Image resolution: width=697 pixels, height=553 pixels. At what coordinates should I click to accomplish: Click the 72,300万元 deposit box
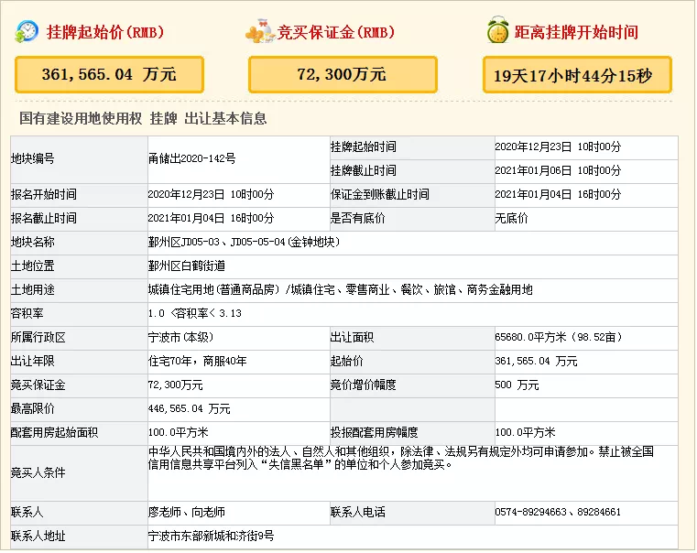coord(343,75)
